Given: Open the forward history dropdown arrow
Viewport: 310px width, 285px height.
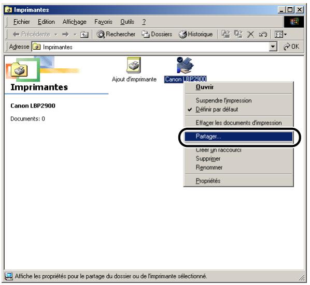Looking at the screenshot, I should [75, 35].
